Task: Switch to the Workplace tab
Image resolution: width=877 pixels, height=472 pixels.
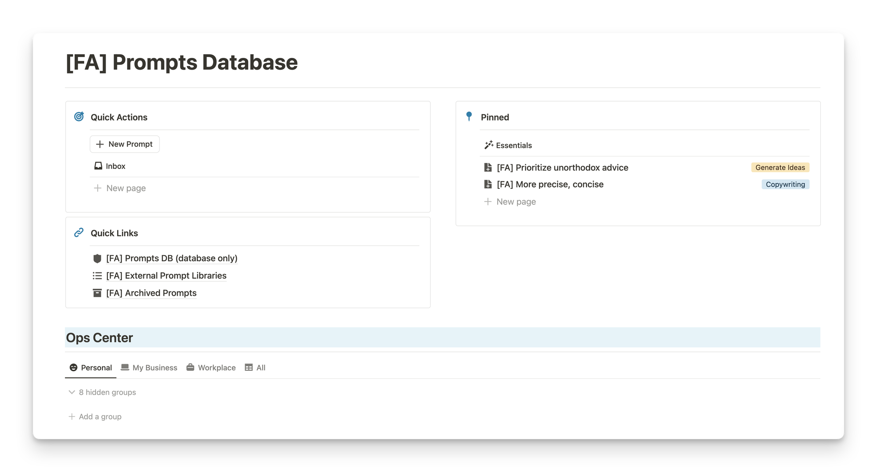Action: coord(211,367)
